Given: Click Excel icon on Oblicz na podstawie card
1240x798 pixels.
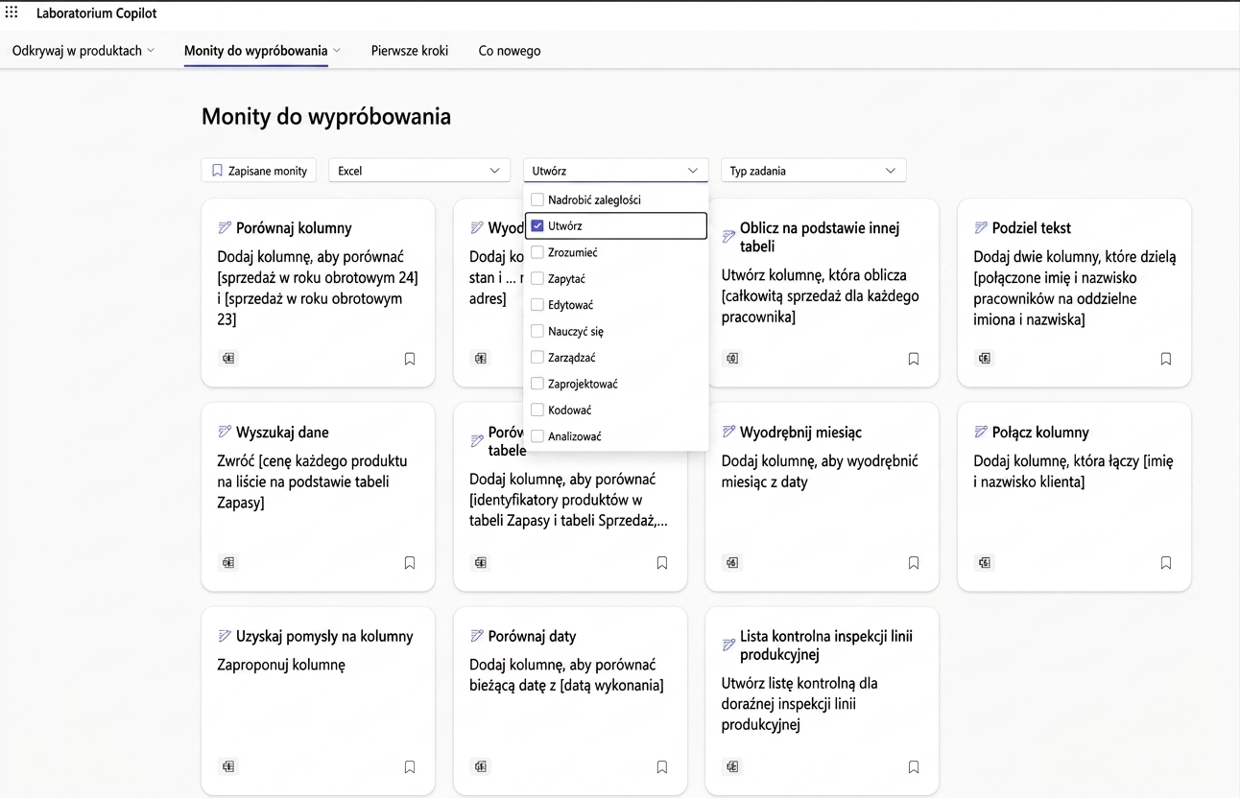Looking at the screenshot, I should (x=732, y=359).
